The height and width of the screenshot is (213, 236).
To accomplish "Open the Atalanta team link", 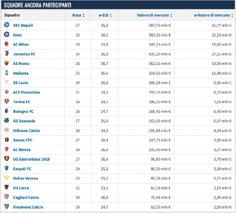I will coord(20,73).
